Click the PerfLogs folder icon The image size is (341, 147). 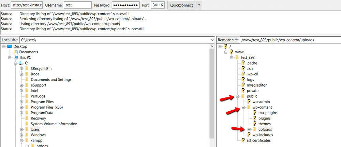click(x=27, y=96)
